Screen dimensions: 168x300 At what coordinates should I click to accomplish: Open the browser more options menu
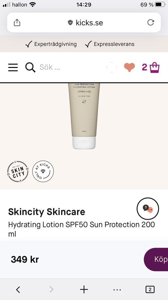[117, 290]
